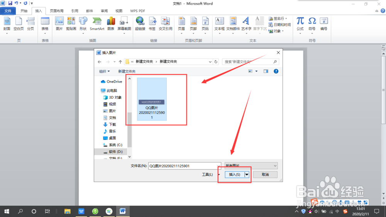Open WordArt (艺术字) gallery
Image resolution: width=386 pixels, height=217 pixels.
pyautogui.click(x=246, y=24)
